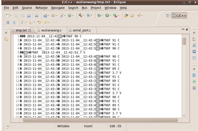This screenshot has width=198, height=131.
Task: Expand the Run dropdown arrow
Action: [110, 16]
